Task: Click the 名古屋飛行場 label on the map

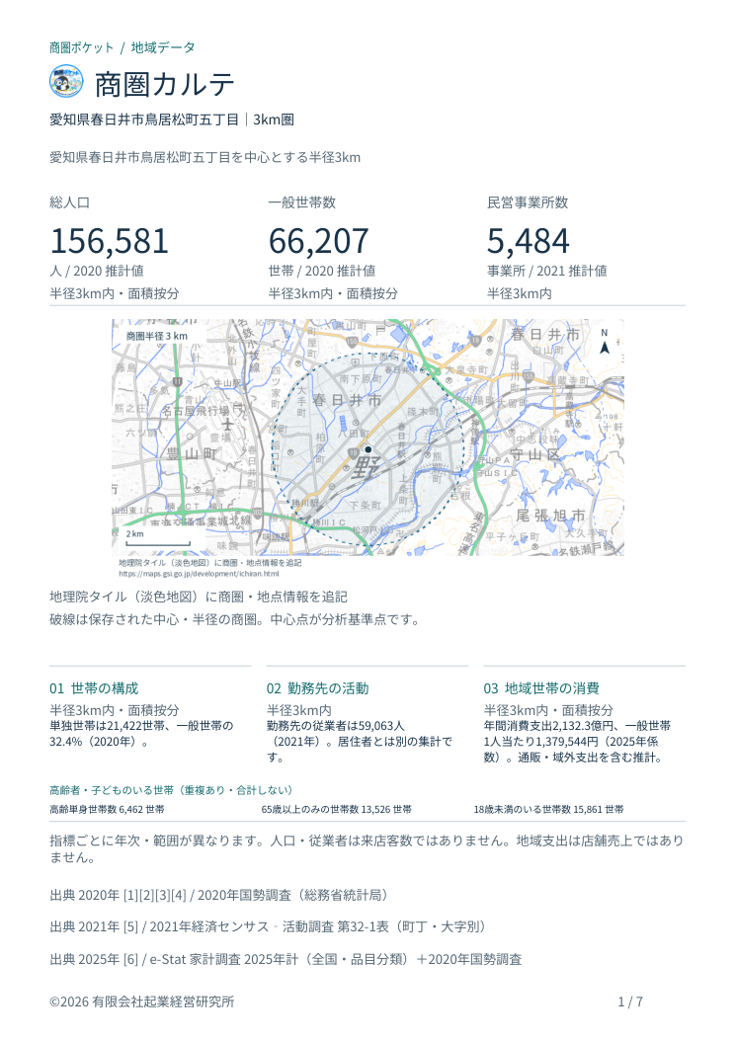Action: click(x=197, y=411)
